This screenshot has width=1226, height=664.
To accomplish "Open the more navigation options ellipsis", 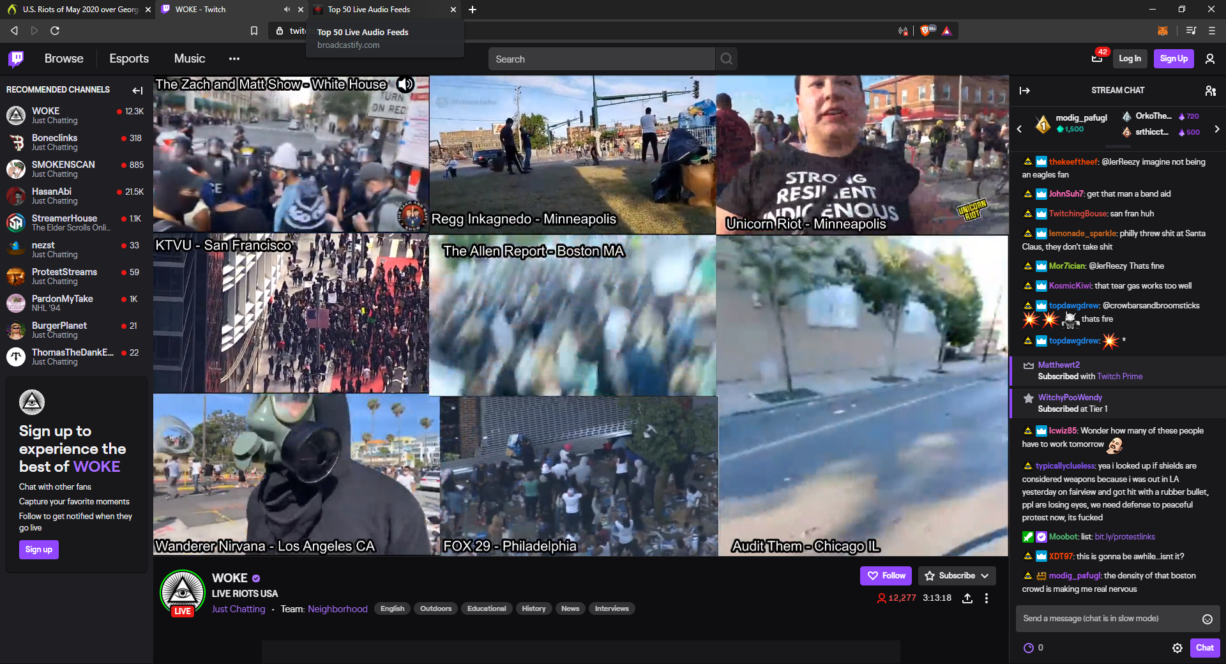I will click(x=234, y=59).
